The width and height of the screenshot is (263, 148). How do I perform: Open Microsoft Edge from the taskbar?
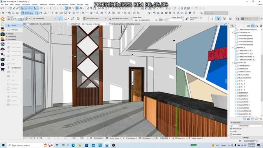pos(73,145)
